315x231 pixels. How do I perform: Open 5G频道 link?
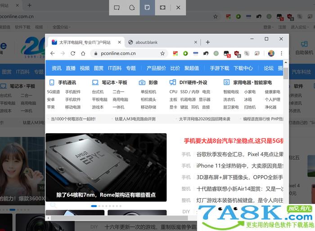coord(54,92)
